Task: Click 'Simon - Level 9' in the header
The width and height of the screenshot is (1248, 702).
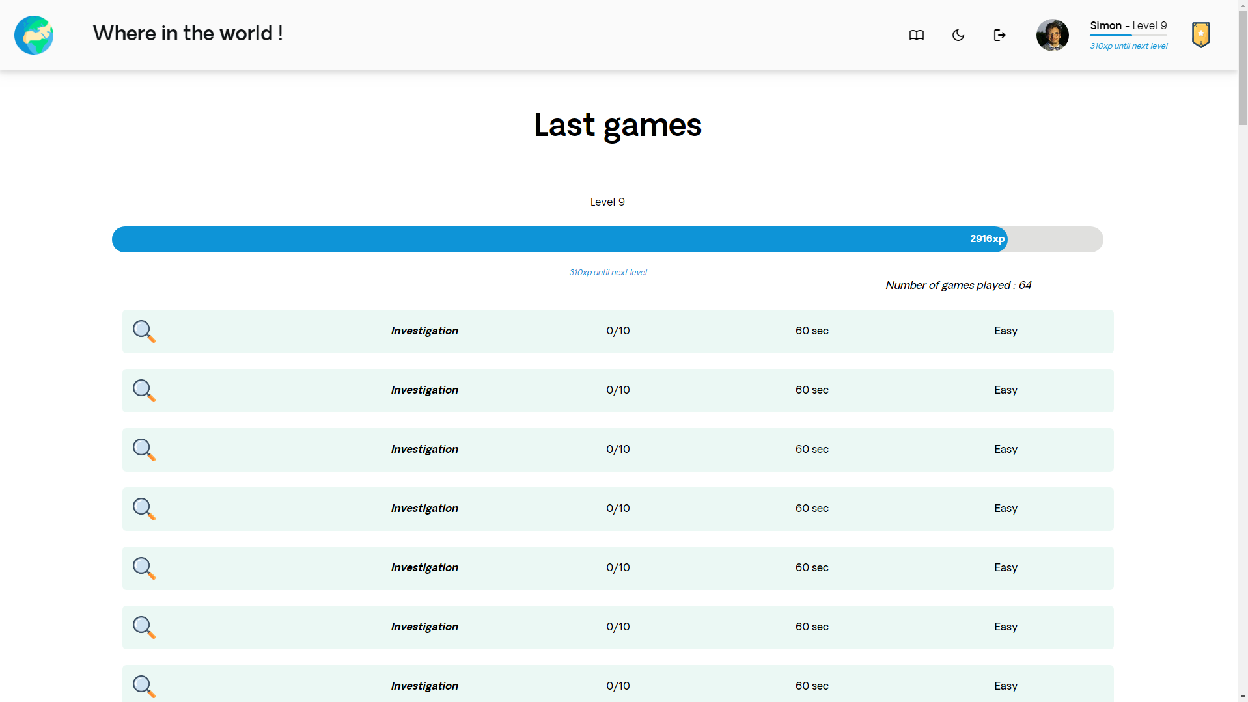Action: click(x=1128, y=25)
